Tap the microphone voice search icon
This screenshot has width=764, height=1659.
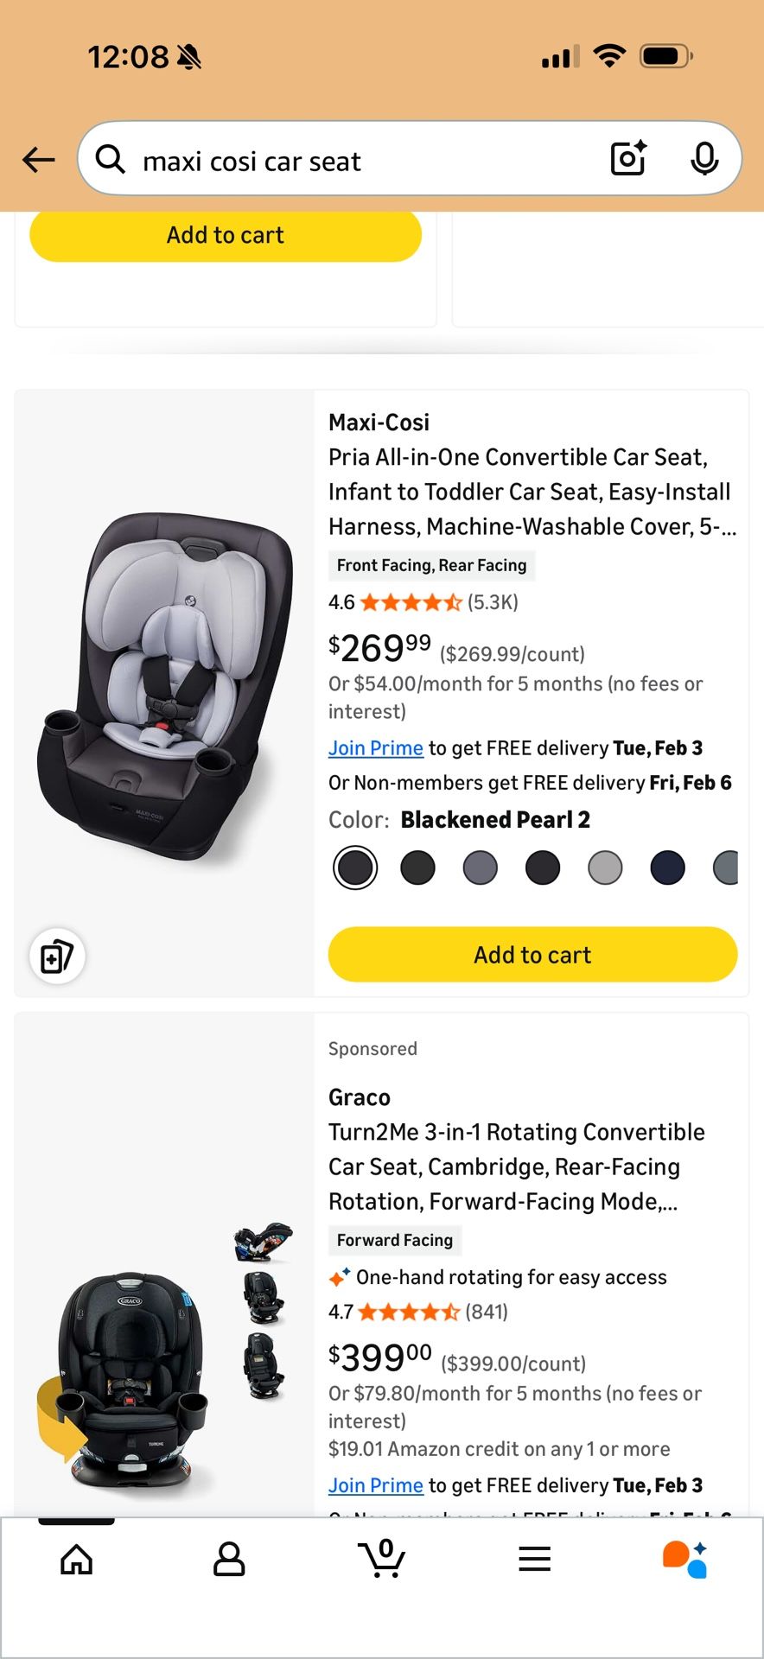click(704, 159)
